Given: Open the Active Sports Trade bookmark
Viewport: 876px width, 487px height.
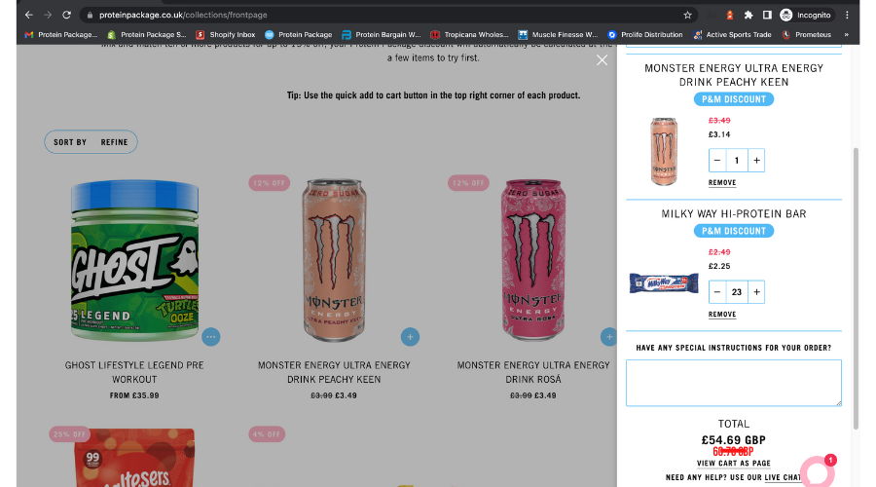Looking at the screenshot, I should point(732,35).
